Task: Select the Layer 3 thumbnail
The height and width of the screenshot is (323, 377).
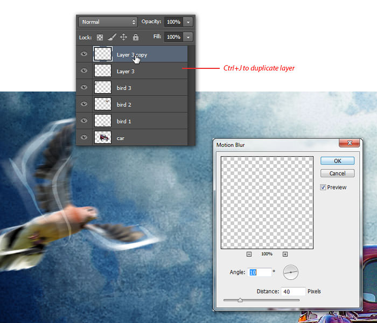Action: click(x=103, y=71)
